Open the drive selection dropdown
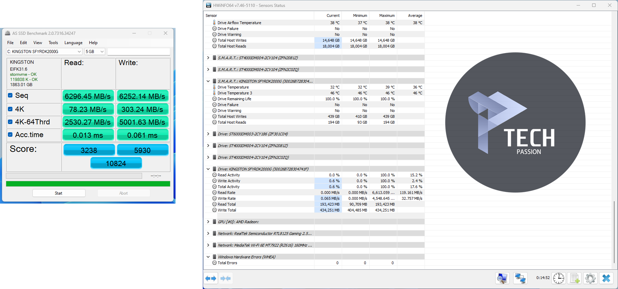 (44, 52)
